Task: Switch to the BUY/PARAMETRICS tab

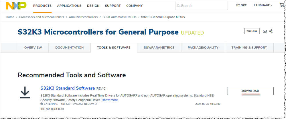Action: coord(159,48)
